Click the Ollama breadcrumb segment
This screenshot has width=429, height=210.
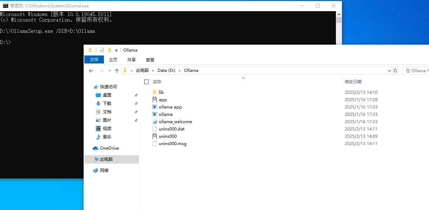pos(191,70)
